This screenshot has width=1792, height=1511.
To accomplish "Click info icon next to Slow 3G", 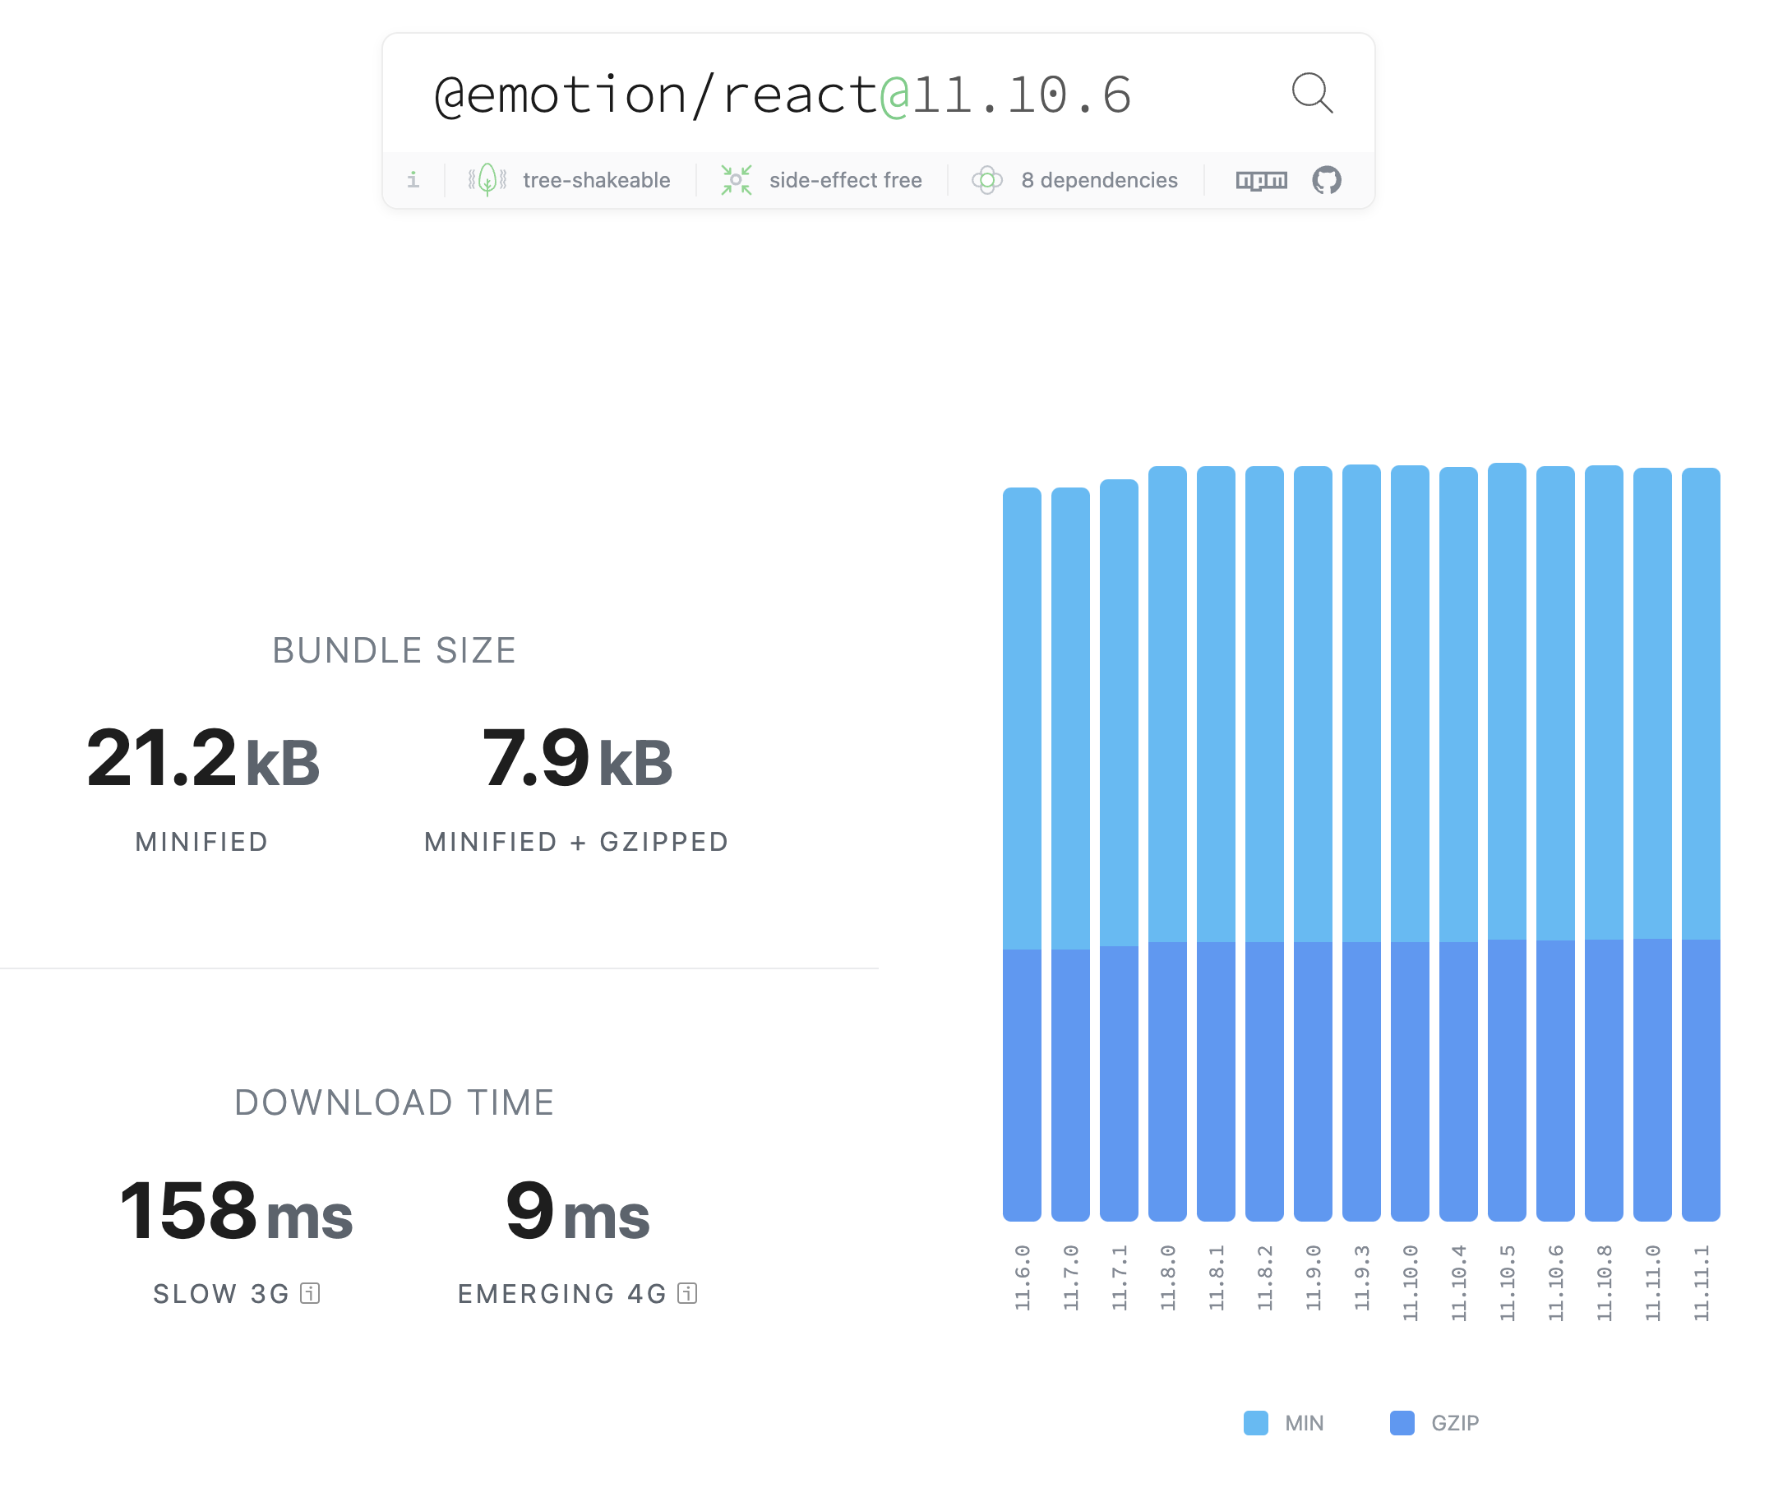I will point(310,1292).
